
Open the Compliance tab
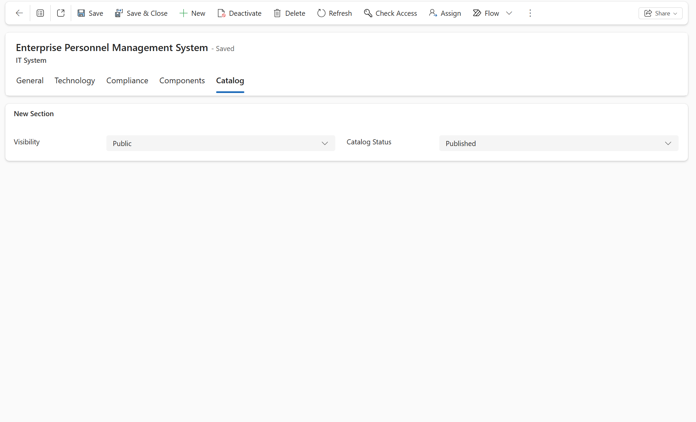127,81
